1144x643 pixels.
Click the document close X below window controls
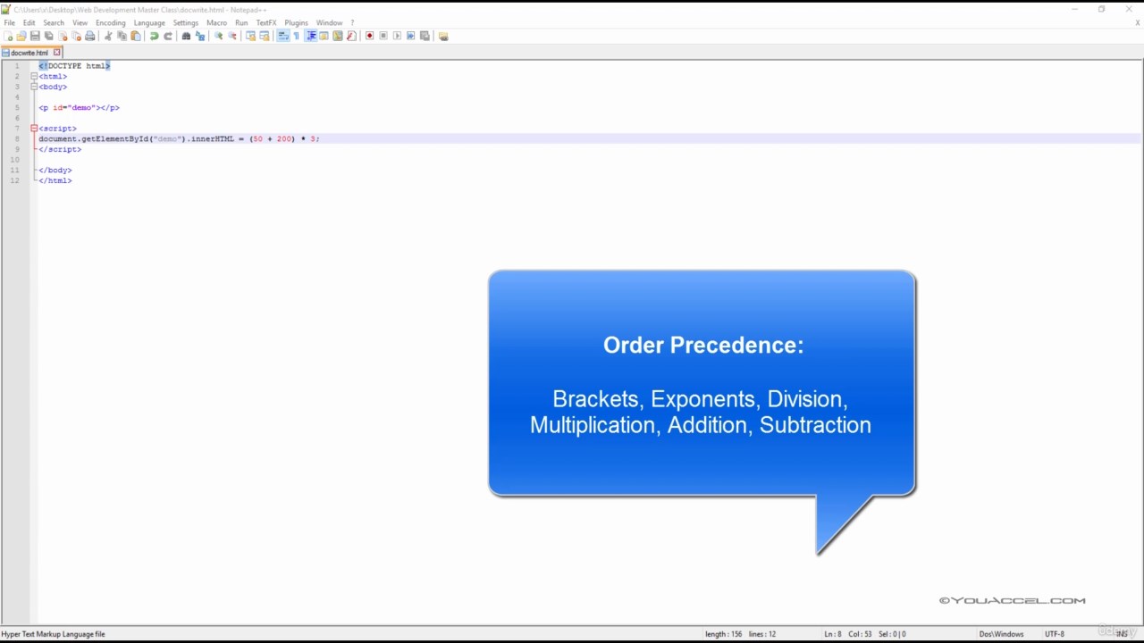tap(1138, 22)
